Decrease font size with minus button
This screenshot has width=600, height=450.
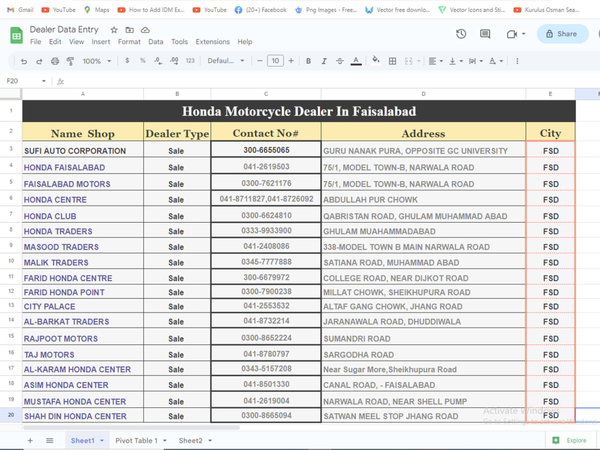tap(260, 61)
